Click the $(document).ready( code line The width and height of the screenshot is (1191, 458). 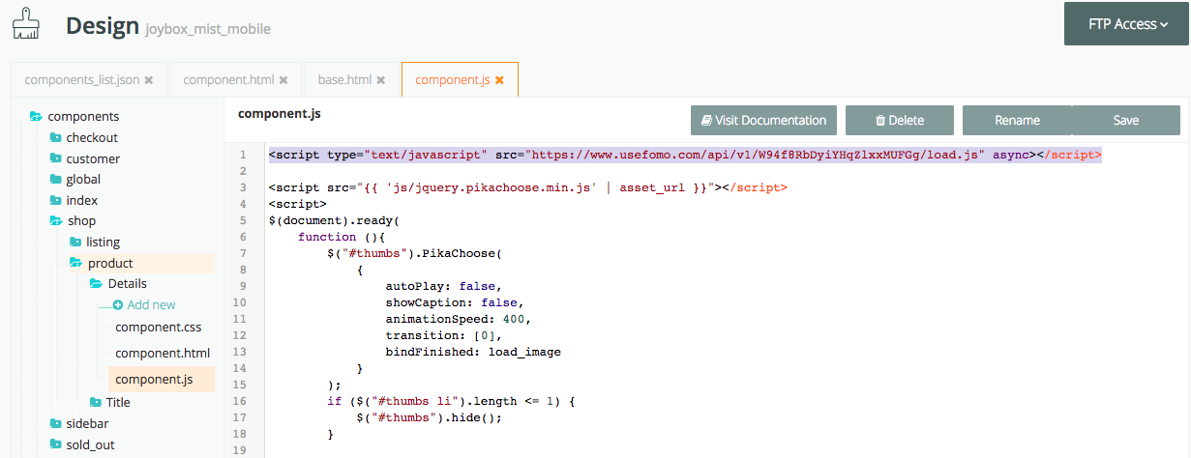point(334,220)
